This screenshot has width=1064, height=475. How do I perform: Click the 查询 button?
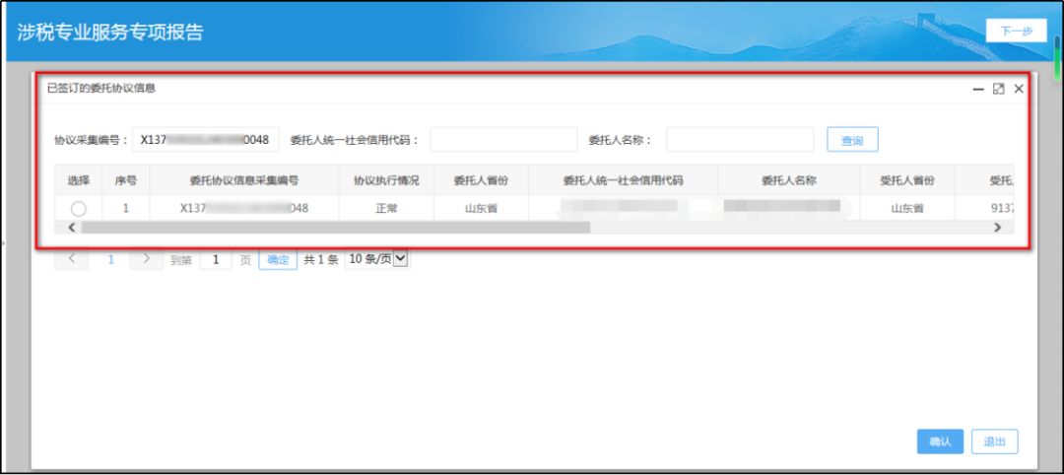point(852,140)
